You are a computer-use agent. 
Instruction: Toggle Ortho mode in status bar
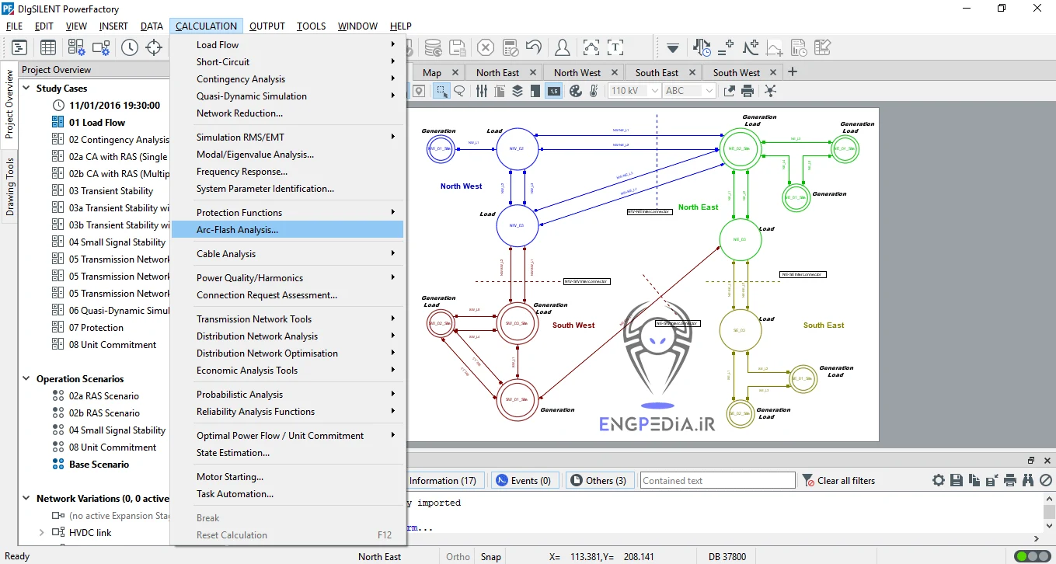coord(458,556)
